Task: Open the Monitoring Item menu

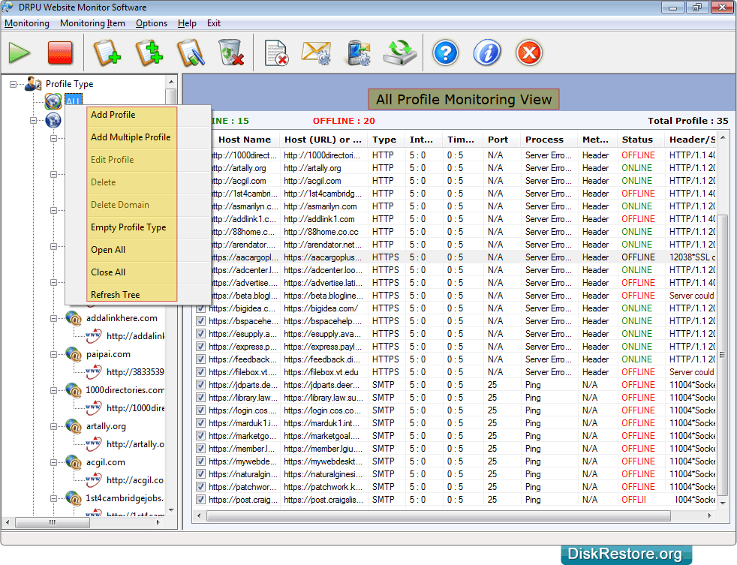Action: coord(92,23)
